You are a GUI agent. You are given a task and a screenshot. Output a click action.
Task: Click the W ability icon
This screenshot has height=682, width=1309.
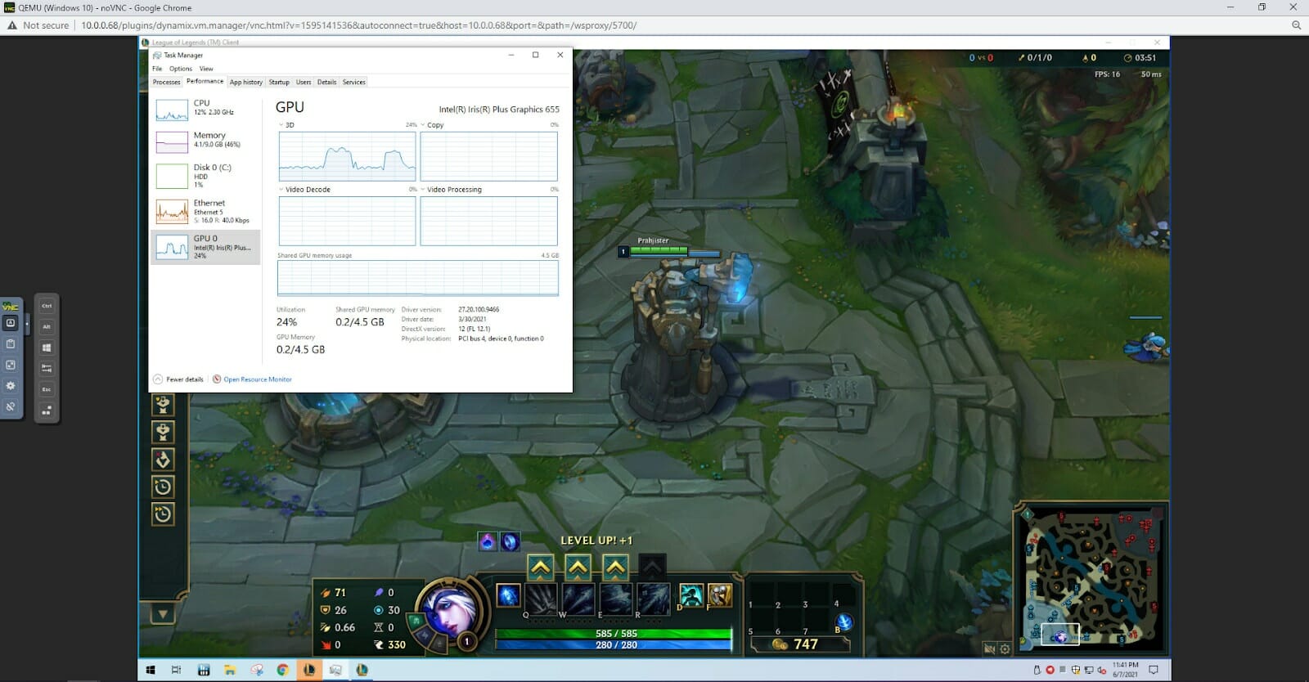tap(578, 599)
